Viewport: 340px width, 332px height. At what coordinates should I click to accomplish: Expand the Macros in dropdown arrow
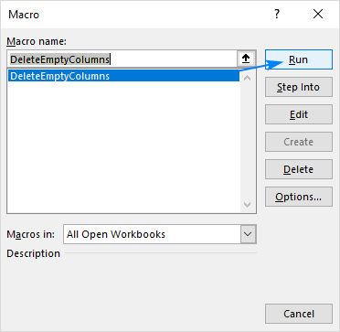click(x=249, y=234)
